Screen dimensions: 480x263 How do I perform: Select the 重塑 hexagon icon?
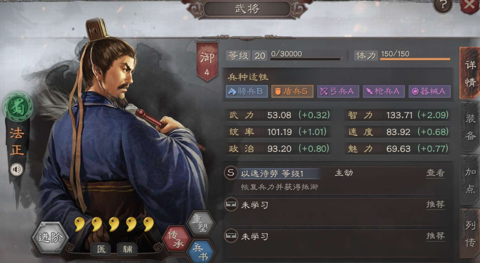coord(201,224)
